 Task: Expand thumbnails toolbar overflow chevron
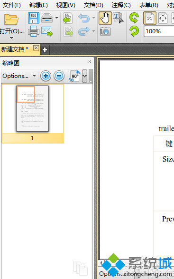[x=85, y=76]
